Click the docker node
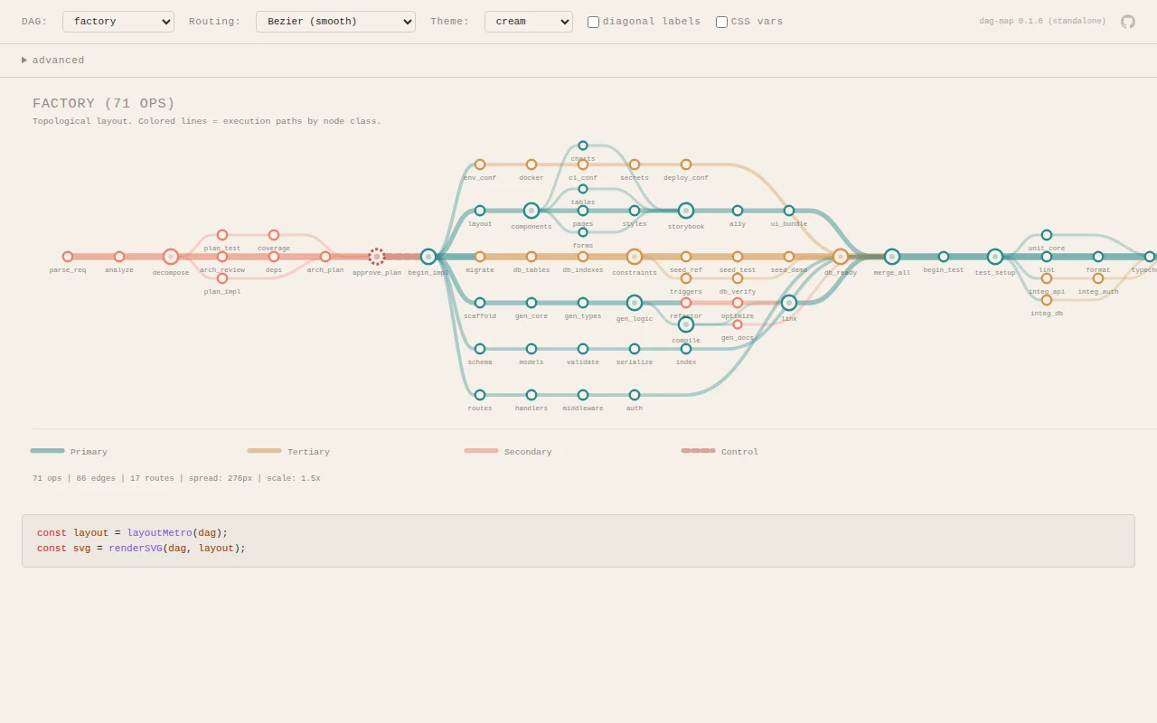Image resolution: width=1157 pixels, height=723 pixels. (x=531, y=164)
